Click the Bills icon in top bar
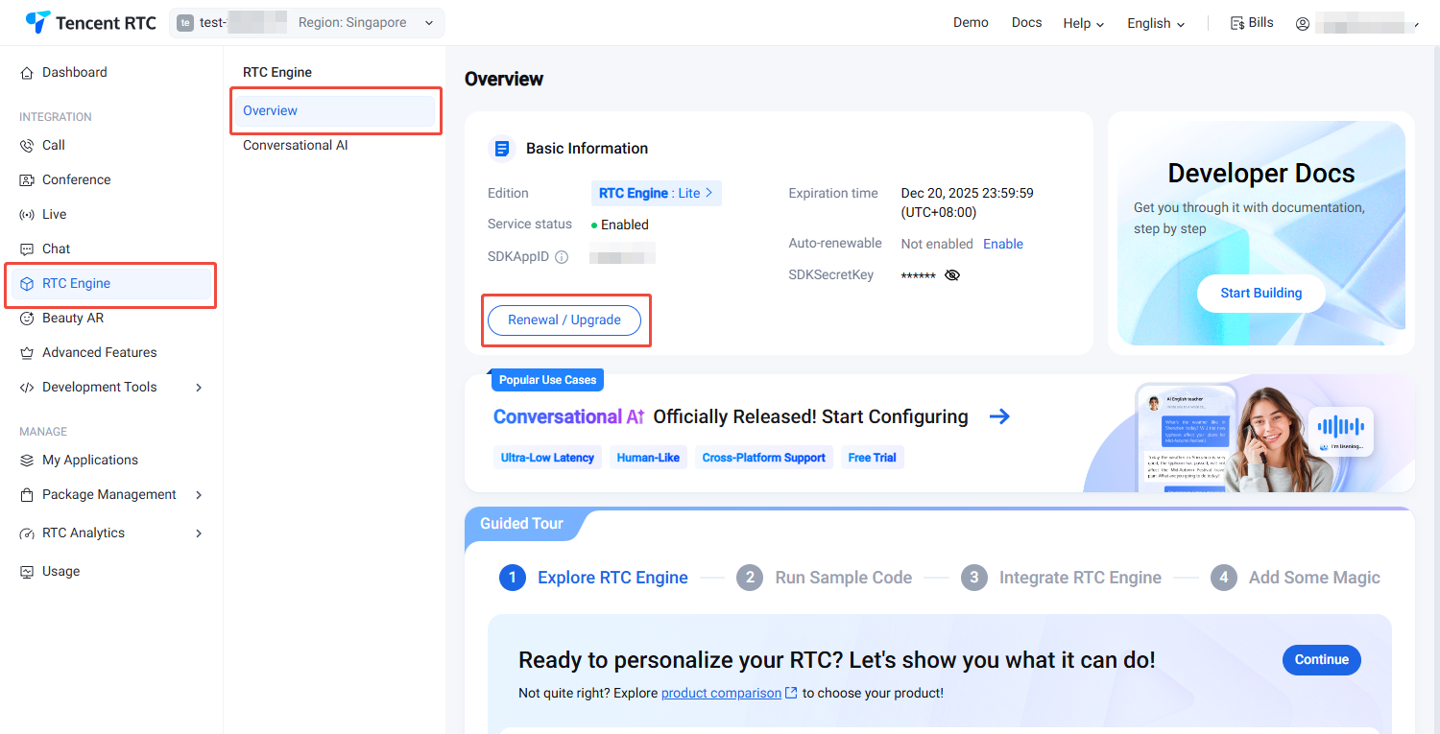This screenshot has width=1440, height=734. pos(1237,23)
